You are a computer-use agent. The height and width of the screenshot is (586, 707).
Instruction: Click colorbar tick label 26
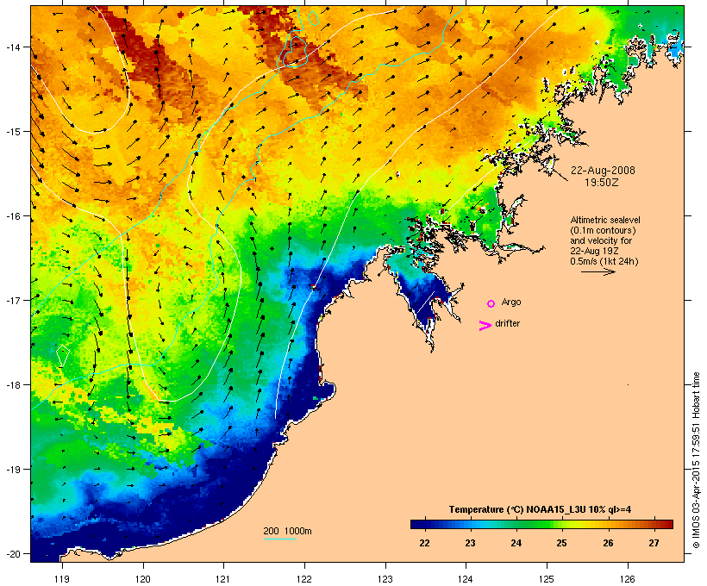pos(608,543)
